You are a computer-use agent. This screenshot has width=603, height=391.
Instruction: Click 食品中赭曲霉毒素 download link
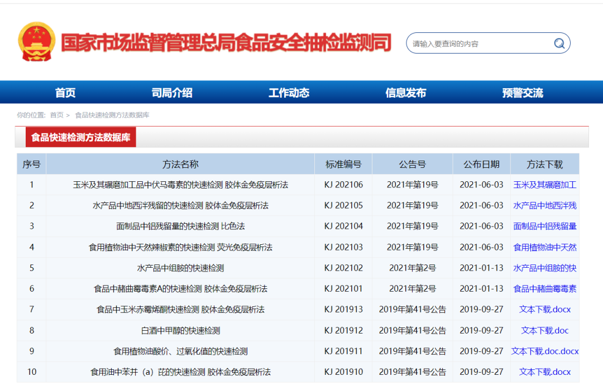(x=544, y=288)
